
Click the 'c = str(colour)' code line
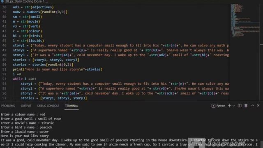[x=28, y=31]
